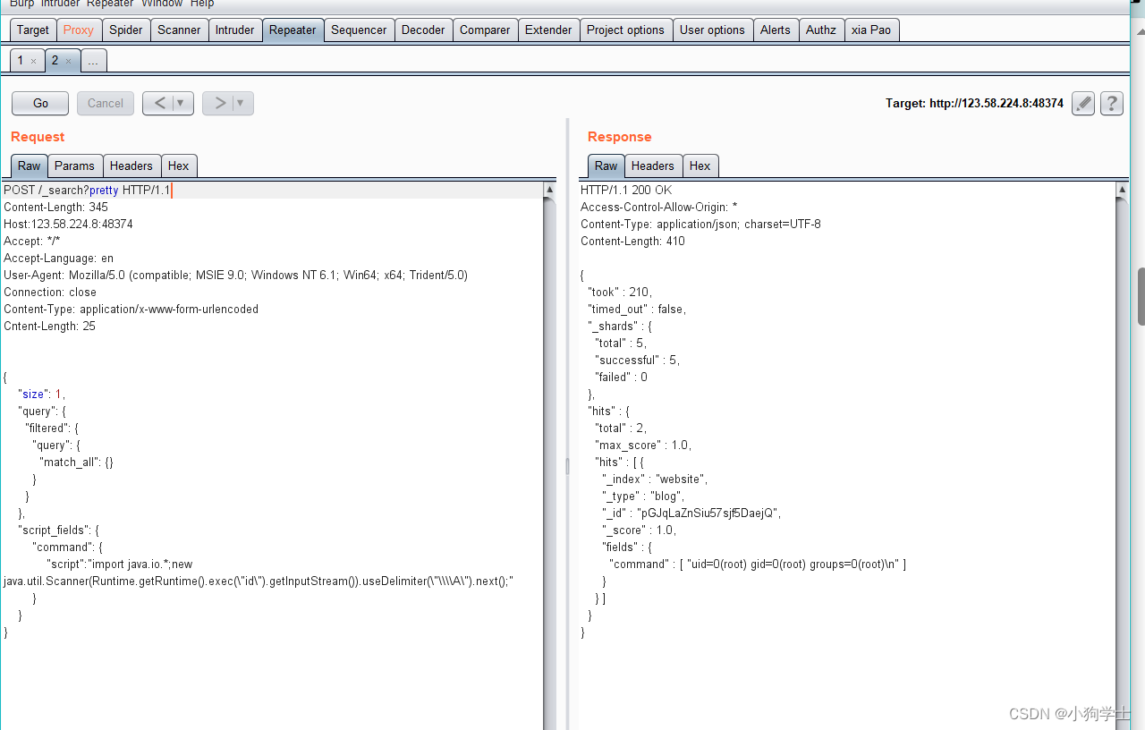1145x730 pixels.
Task: Click the "_id" value line in response
Action: (691, 514)
